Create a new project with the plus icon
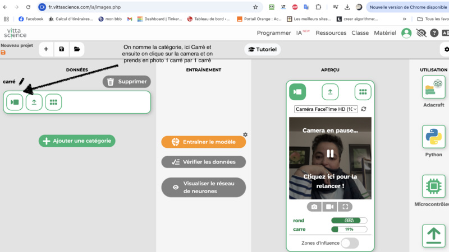Screen dimensions: 449x252 (x=46, y=49)
